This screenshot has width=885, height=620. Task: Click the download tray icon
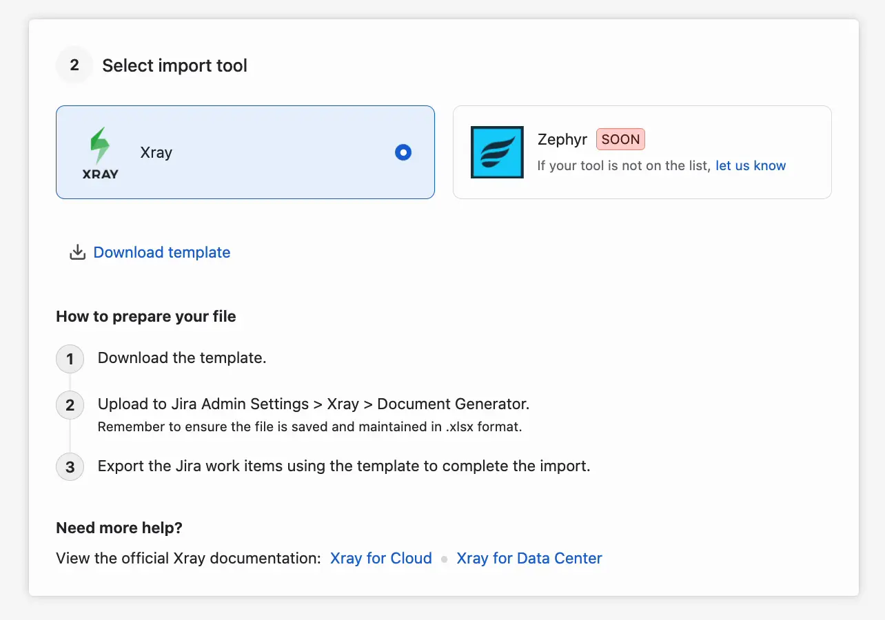(77, 252)
